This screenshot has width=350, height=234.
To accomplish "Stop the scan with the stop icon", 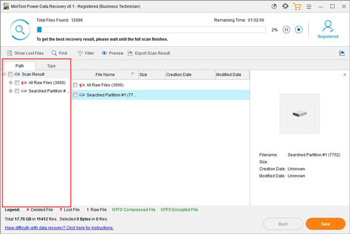I will coord(299,29).
